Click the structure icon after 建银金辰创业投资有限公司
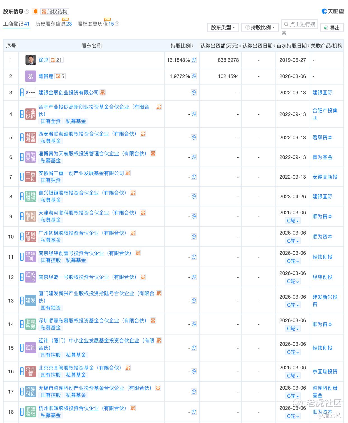 click(x=103, y=92)
